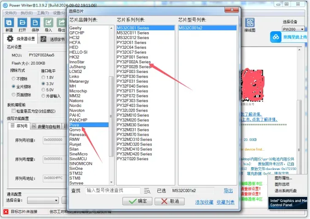Switch to the serial number tab
This screenshot has height=219, width=310.
tap(19, 126)
